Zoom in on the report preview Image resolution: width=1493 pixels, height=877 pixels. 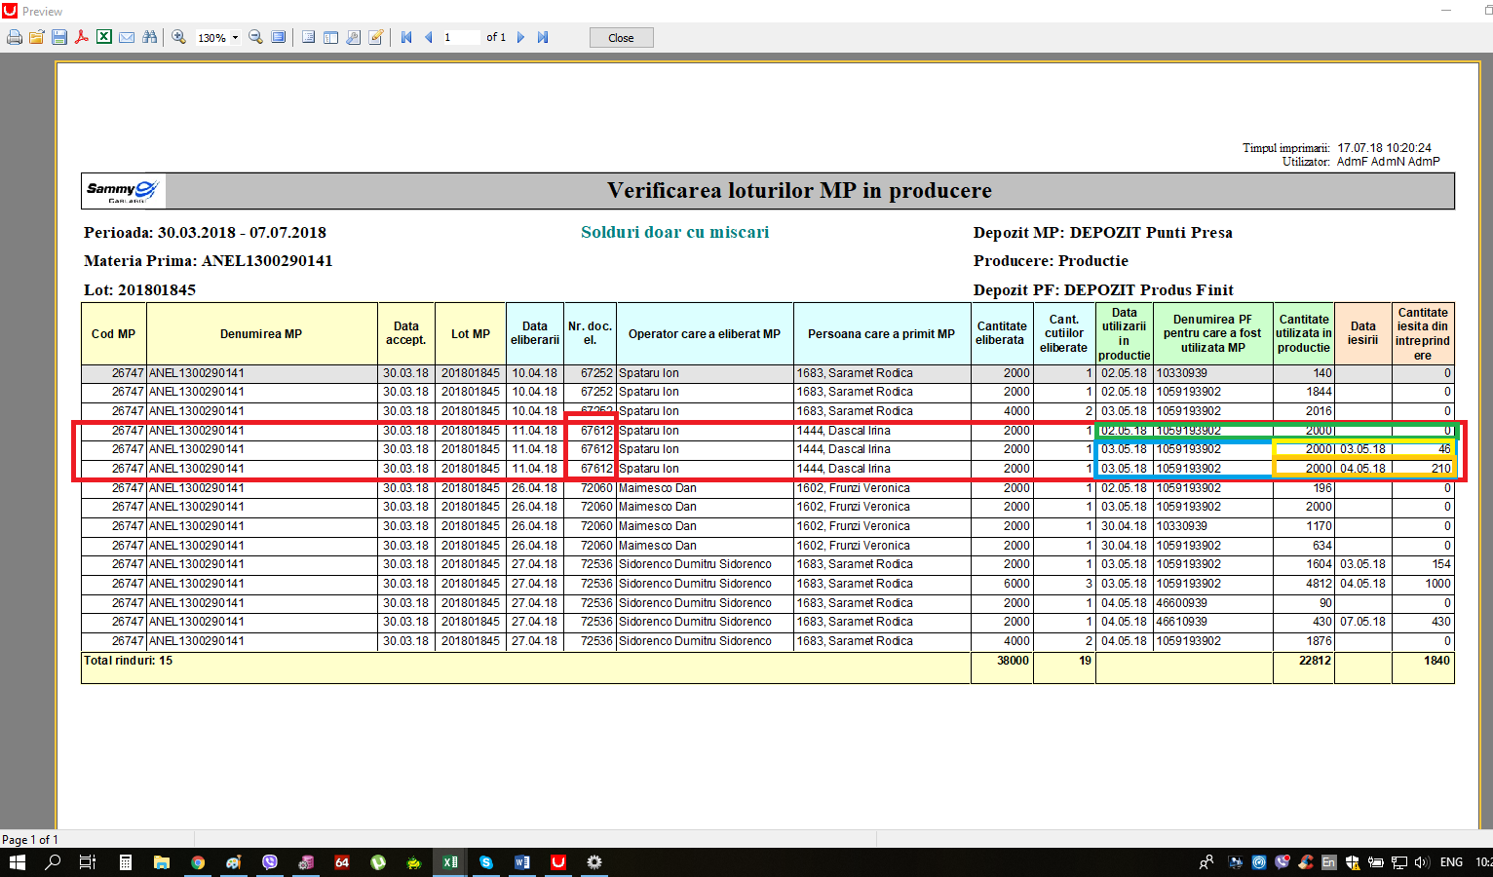click(179, 37)
